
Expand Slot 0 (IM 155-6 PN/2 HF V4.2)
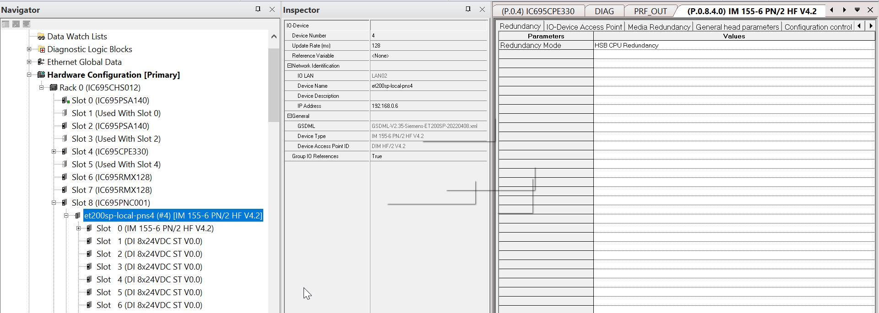[x=79, y=228]
